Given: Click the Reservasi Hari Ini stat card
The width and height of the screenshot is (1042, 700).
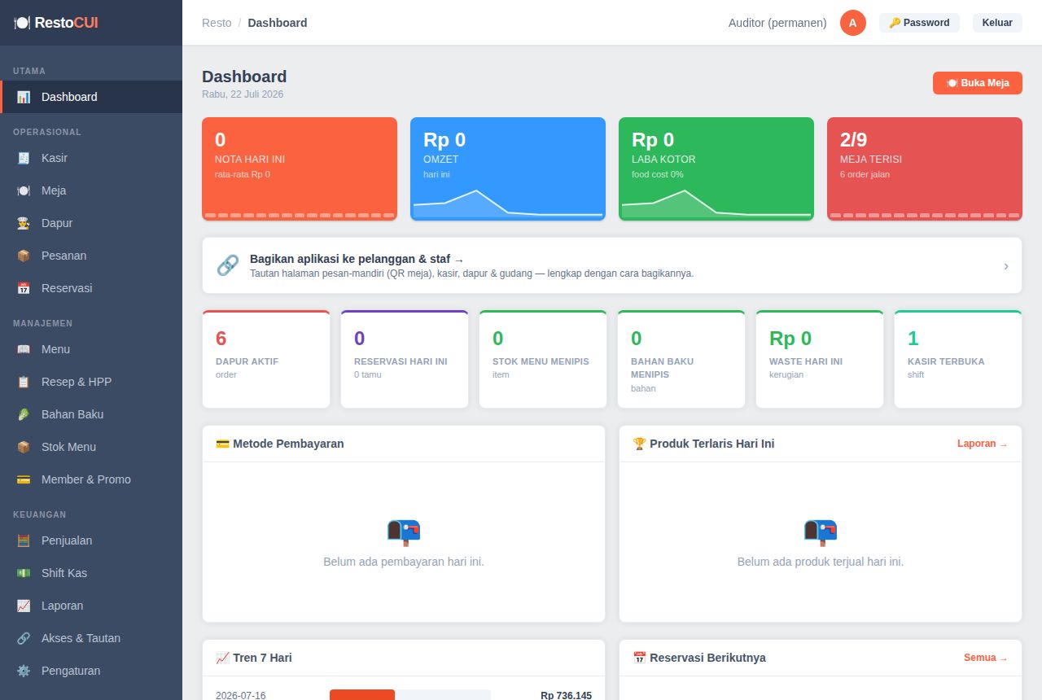Looking at the screenshot, I should click(x=405, y=359).
